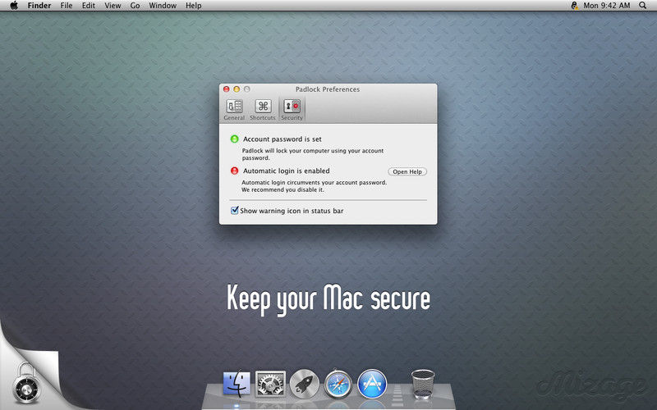Open the File menu
This screenshot has width=657, height=410.
pyautogui.click(x=67, y=6)
